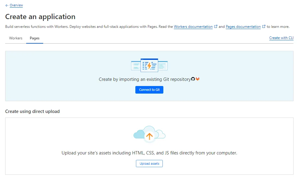Switch to the Workers tab
299x182 pixels.
point(16,38)
